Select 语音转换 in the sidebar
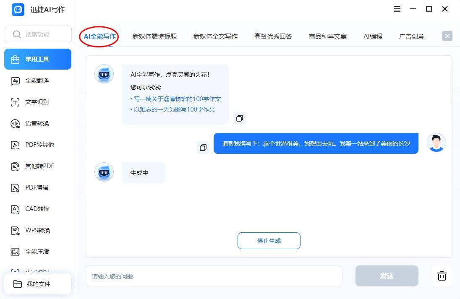 [38, 124]
